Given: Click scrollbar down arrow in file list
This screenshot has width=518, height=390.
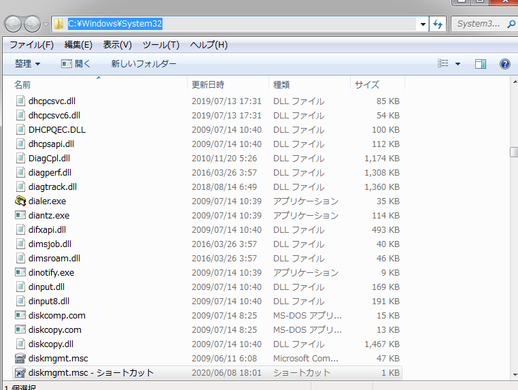Looking at the screenshot, I should pos(515,374).
